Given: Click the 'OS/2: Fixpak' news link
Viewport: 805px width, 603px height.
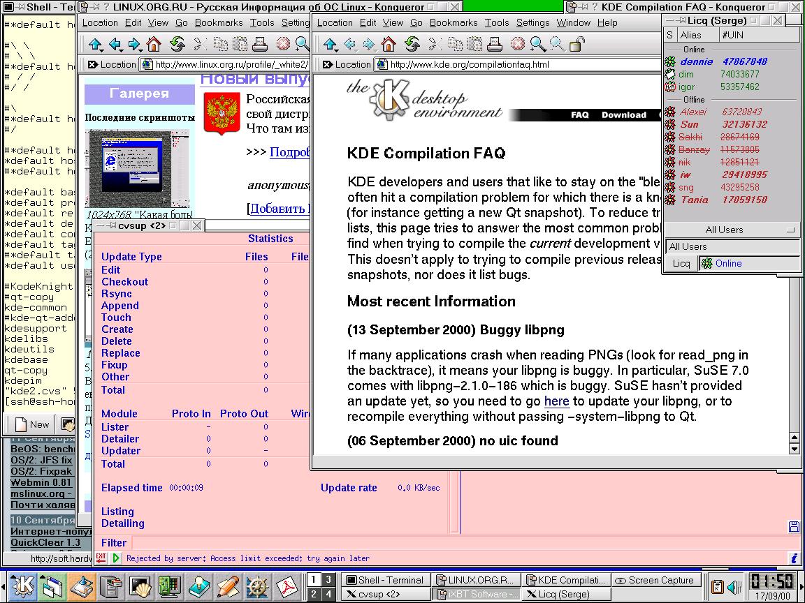Looking at the screenshot, I should (42, 470).
